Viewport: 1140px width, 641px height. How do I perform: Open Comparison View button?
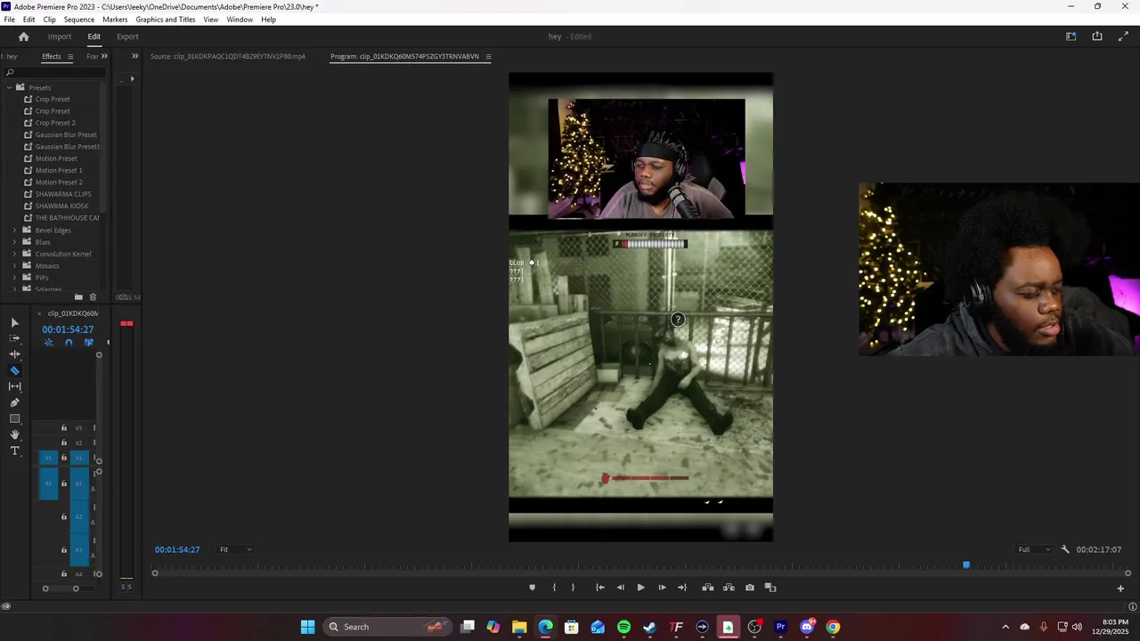770,588
